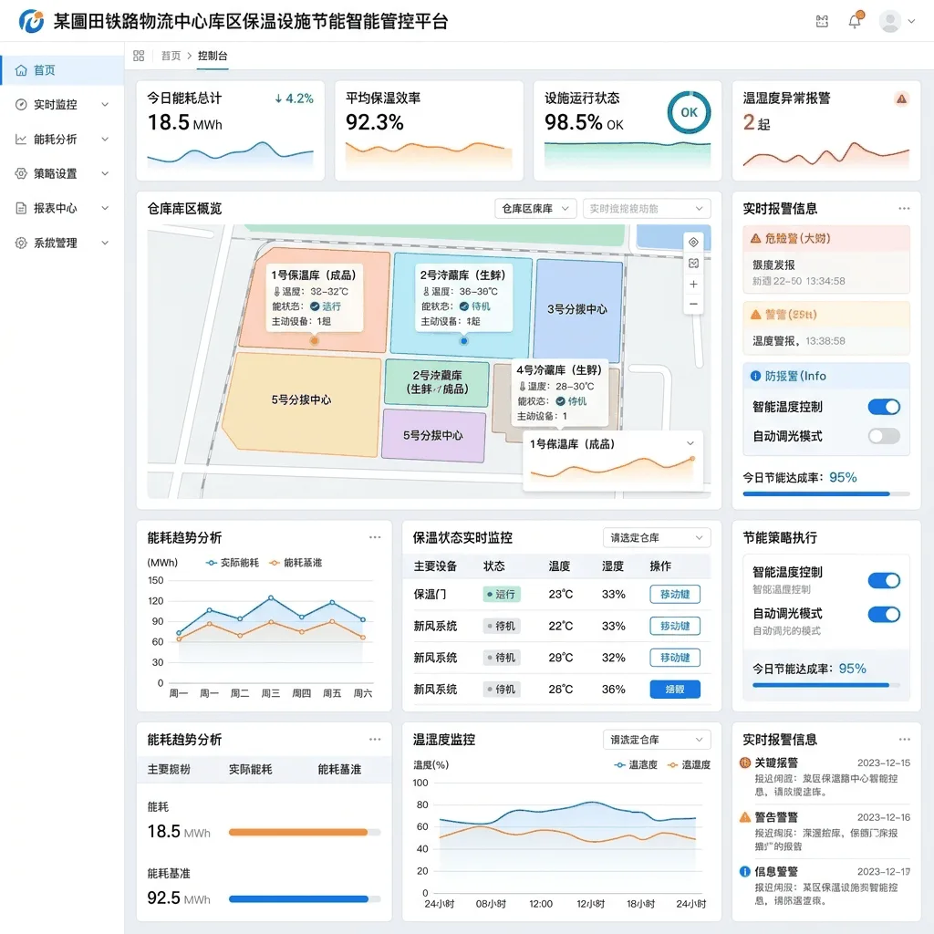934x934 pixels.
Task: Toggle 自动调光模式 in alert panel
Action: coord(884,436)
